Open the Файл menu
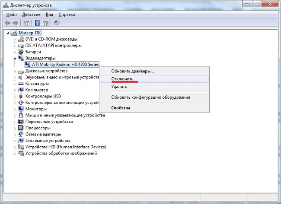 [11, 15]
